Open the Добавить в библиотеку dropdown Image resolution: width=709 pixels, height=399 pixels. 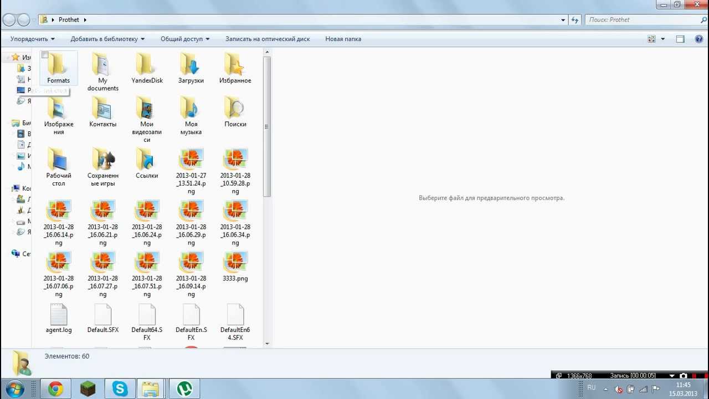pyautogui.click(x=107, y=39)
